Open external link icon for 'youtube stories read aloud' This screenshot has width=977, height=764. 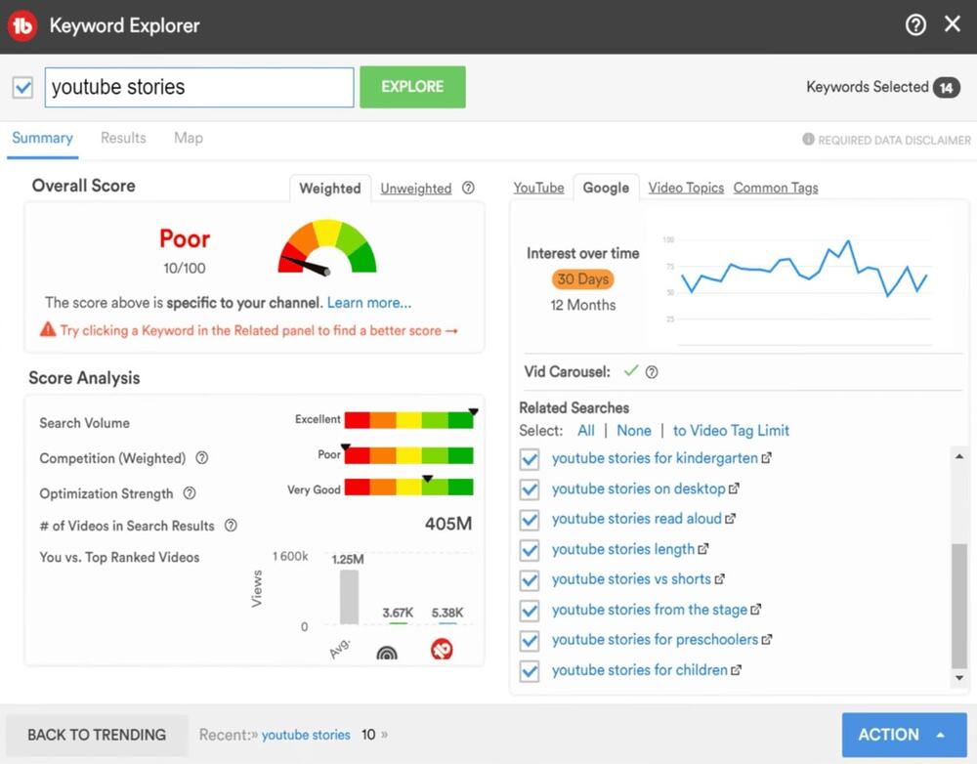pyautogui.click(x=730, y=519)
